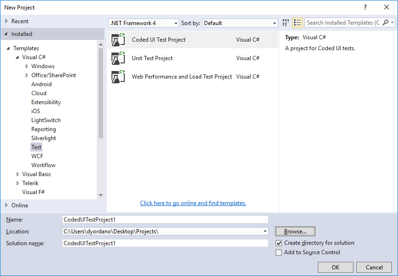Click link to find templates online

click(193, 203)
